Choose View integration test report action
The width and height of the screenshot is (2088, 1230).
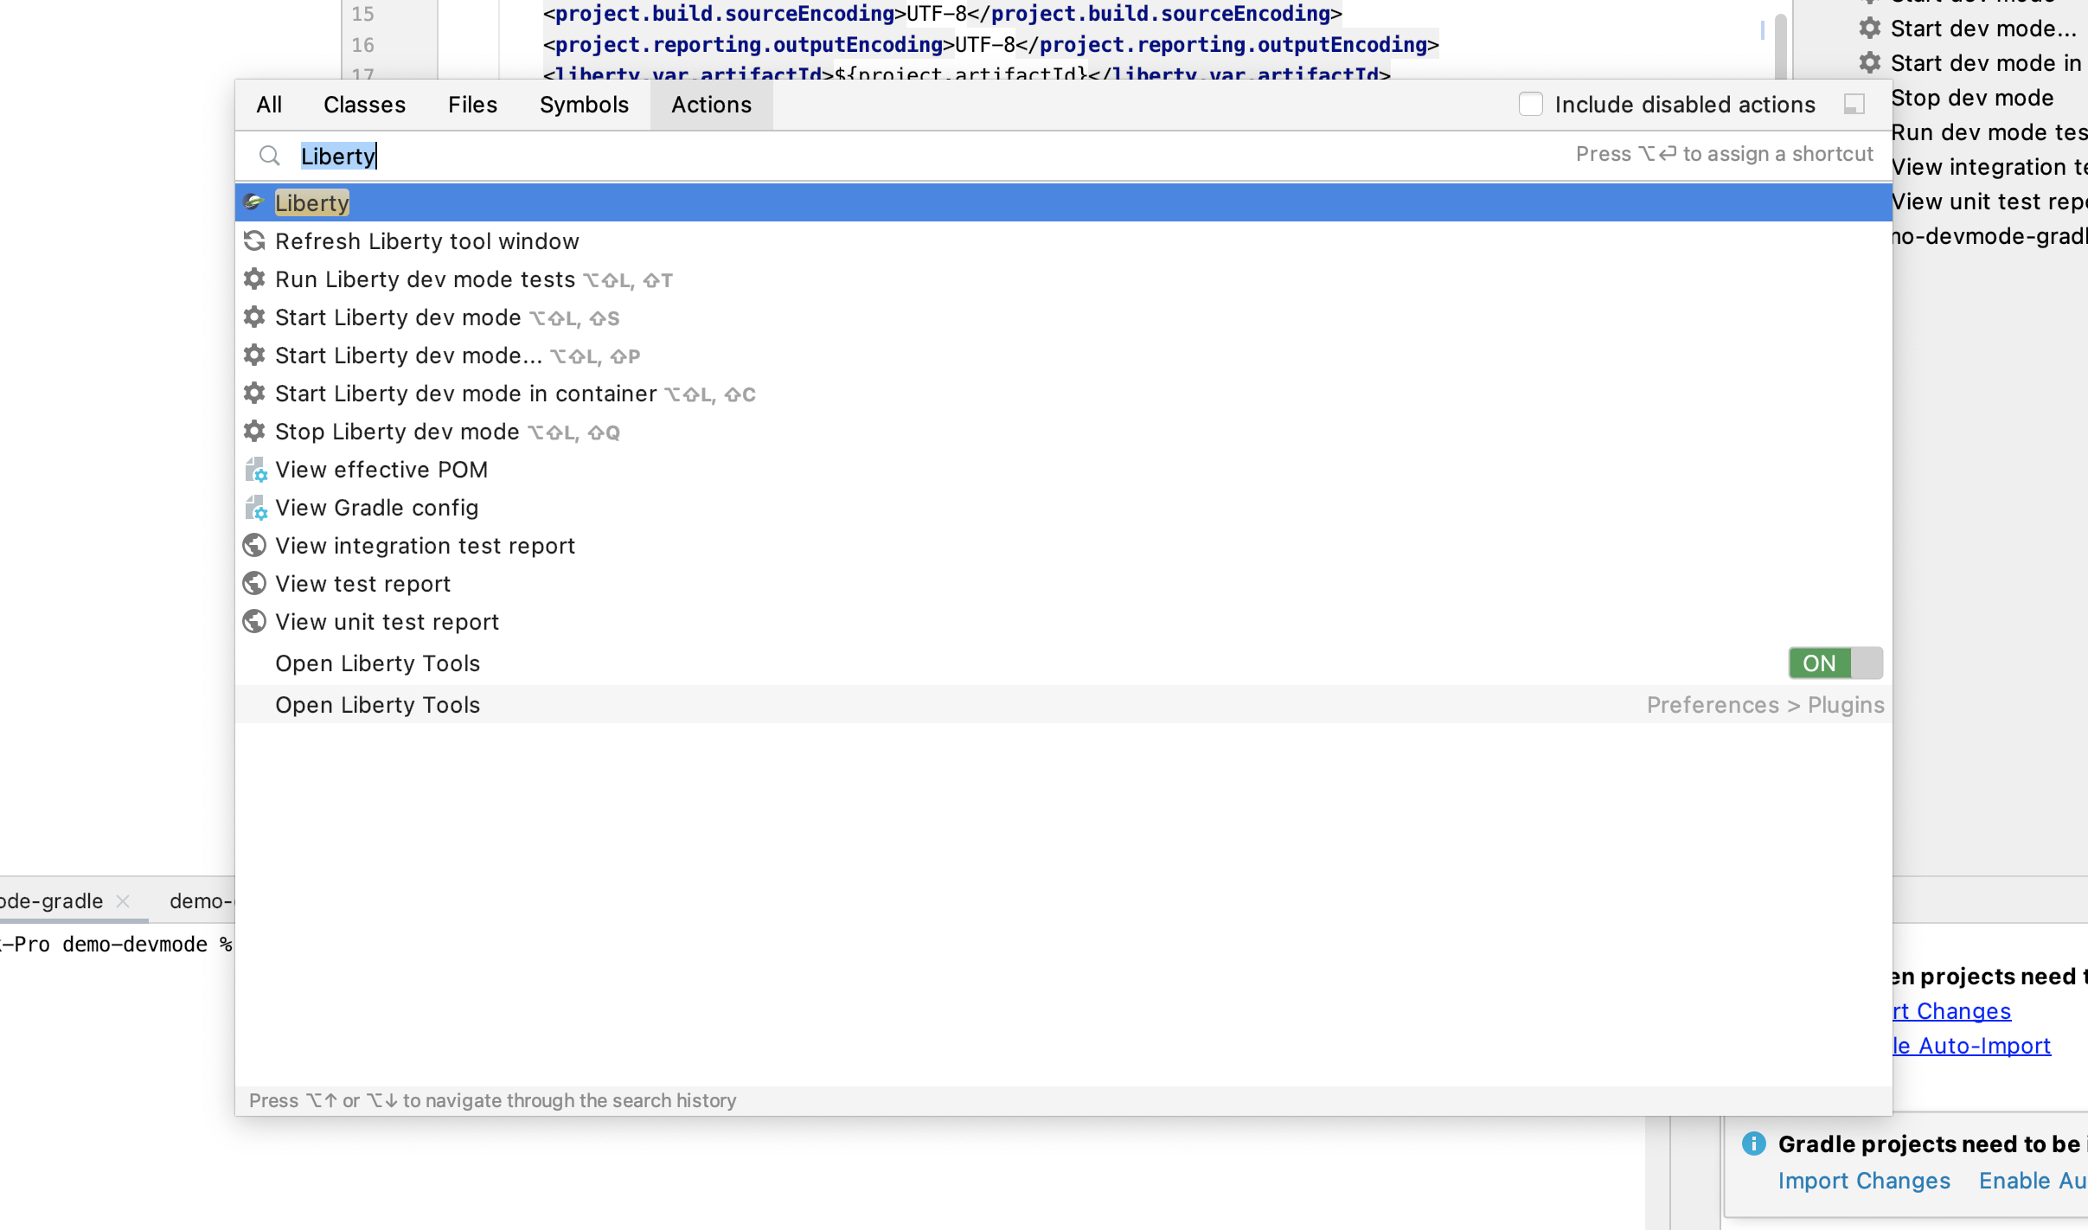[425, 545]
